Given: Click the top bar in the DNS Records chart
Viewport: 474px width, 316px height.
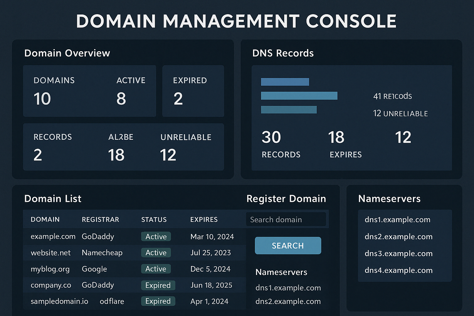Looking at the screenshot, I should pyautogui.click(x=285, y=82).
